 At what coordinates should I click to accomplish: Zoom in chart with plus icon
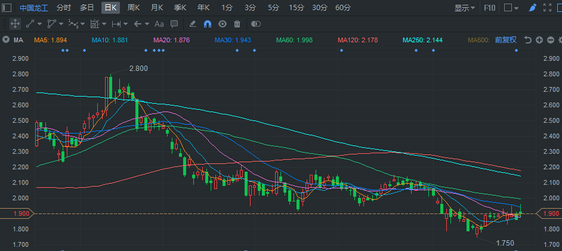coord(539,40)
